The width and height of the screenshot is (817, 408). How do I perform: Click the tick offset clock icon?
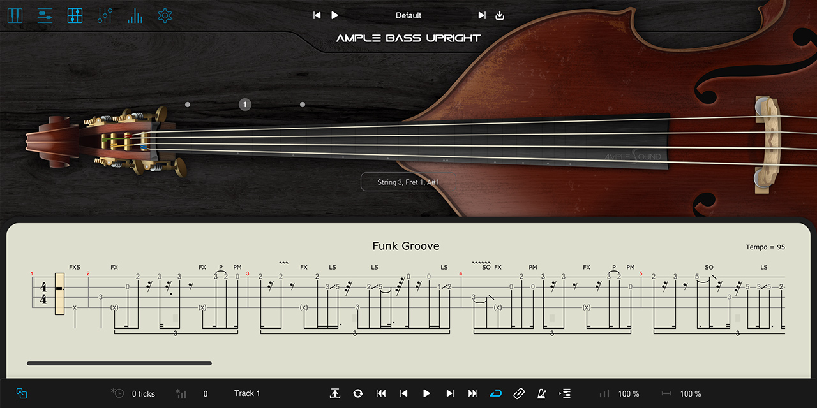tap(117, 393)
